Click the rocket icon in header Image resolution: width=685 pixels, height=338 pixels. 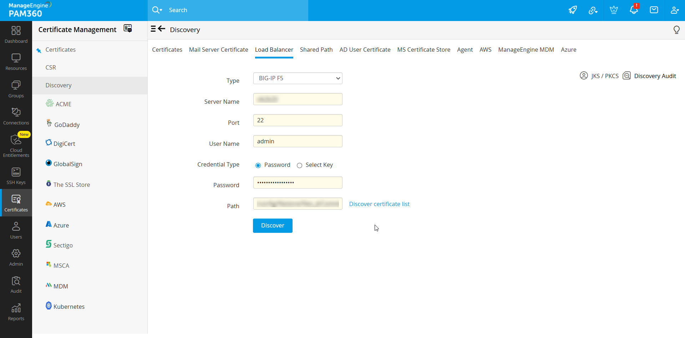click(x=573, y=10)
